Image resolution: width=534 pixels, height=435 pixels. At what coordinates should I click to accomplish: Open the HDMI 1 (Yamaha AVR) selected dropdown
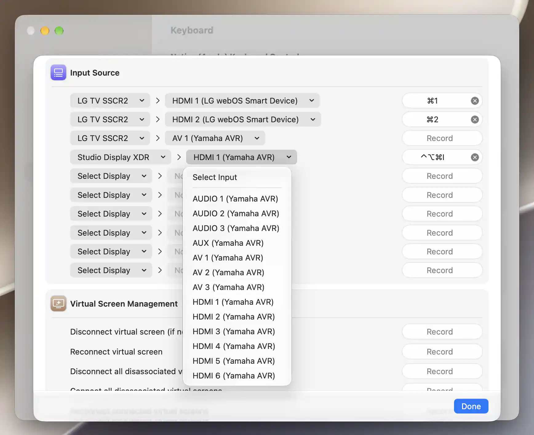pos(241,157)
